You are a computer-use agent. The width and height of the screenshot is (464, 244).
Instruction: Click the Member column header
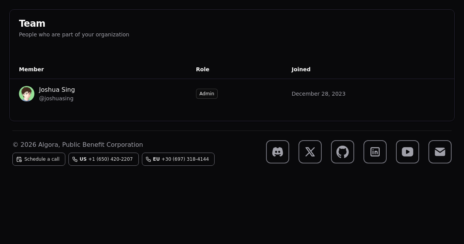coord(31,69)
